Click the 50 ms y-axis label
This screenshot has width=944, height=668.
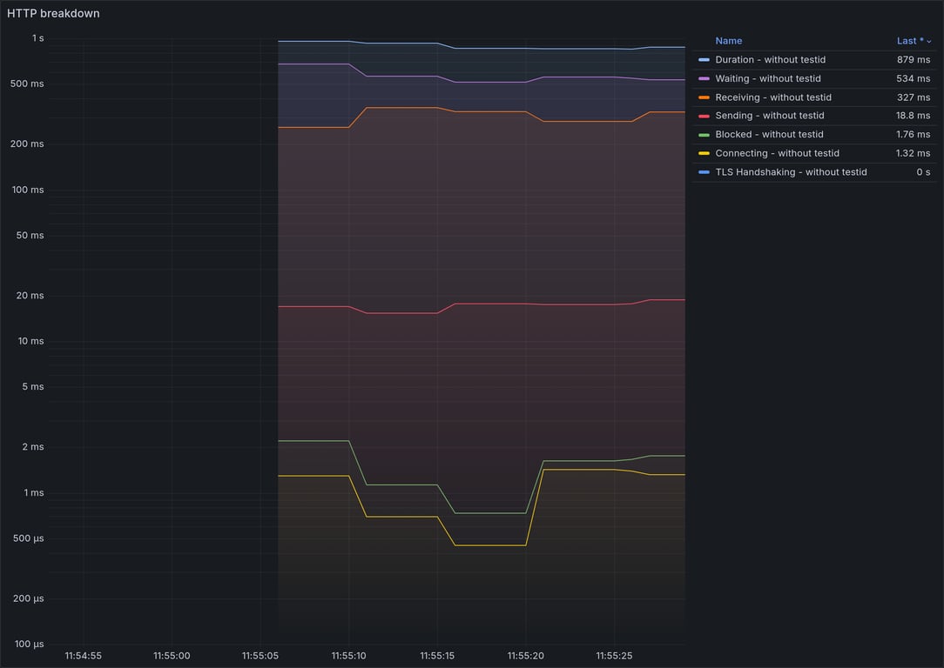pyautogui.click(x=30, y=235)
